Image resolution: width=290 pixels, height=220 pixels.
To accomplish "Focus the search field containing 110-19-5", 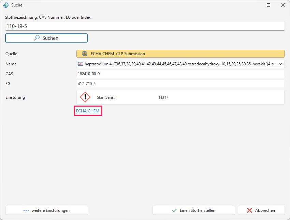I will coord(145,26).
